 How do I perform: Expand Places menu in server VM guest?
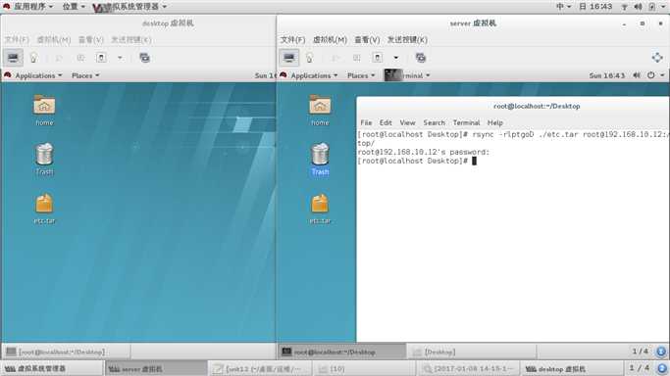coord(361,75)
